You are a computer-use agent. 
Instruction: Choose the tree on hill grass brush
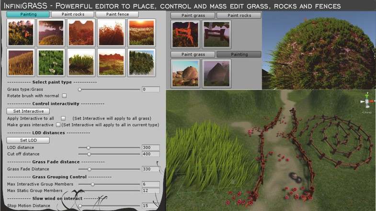tap(51, 33)
